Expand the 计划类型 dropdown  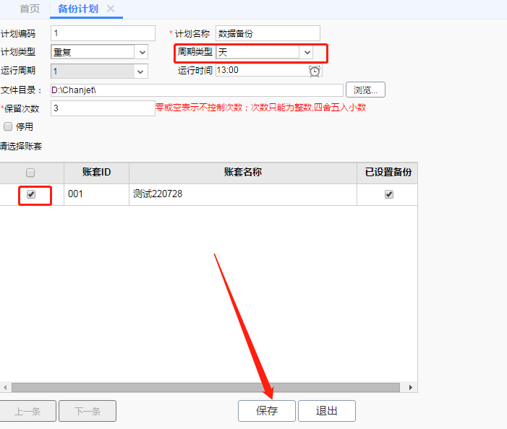[x=142, y=52]
